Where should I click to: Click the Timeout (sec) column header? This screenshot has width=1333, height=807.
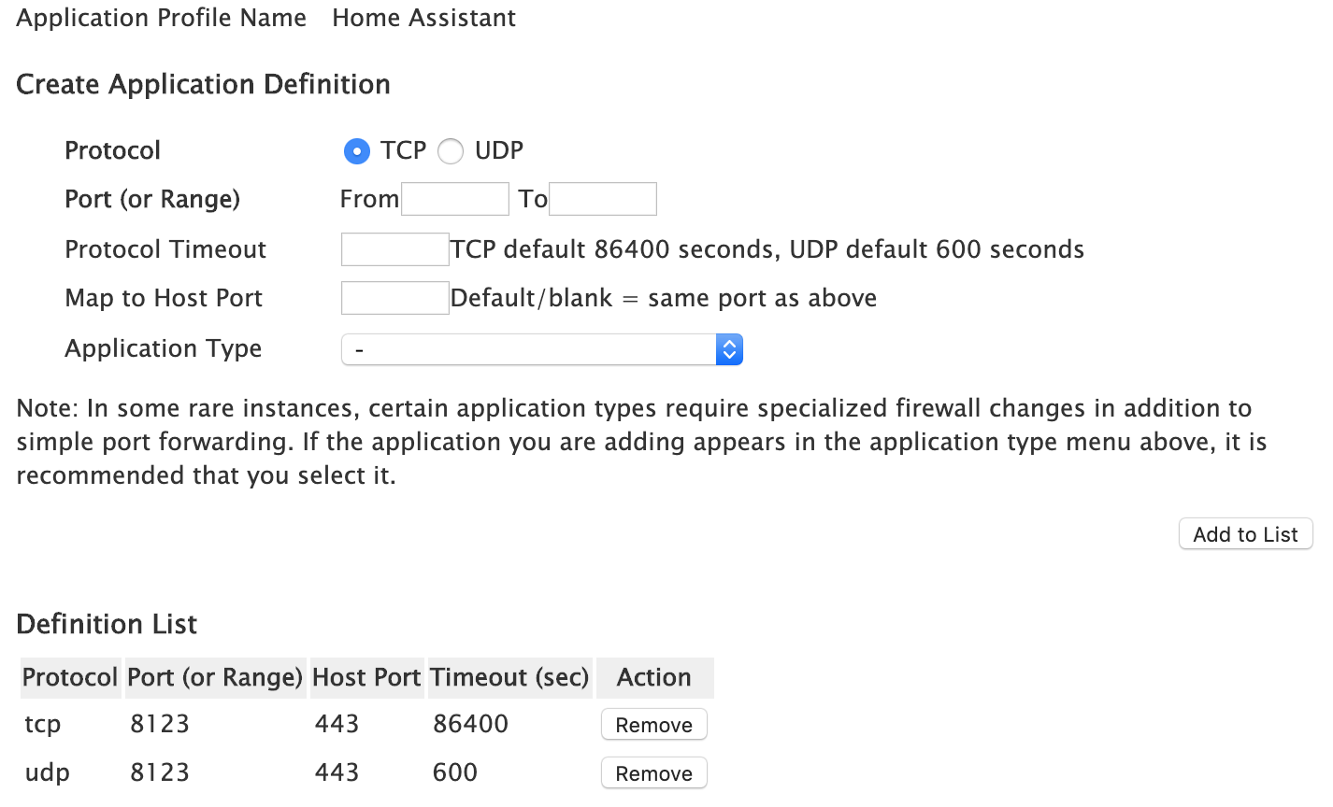509,677
